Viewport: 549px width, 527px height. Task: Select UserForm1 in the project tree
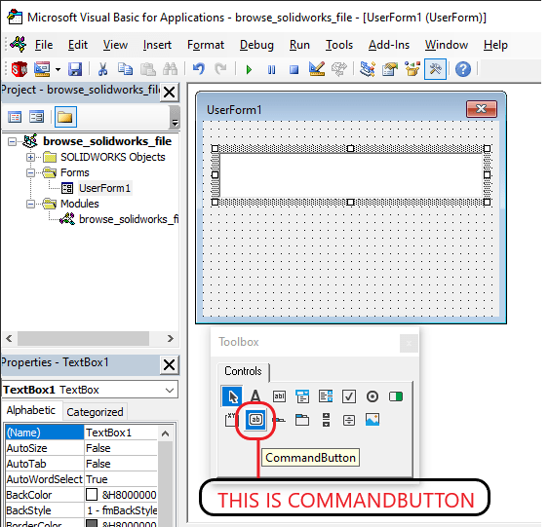[104, 188]
